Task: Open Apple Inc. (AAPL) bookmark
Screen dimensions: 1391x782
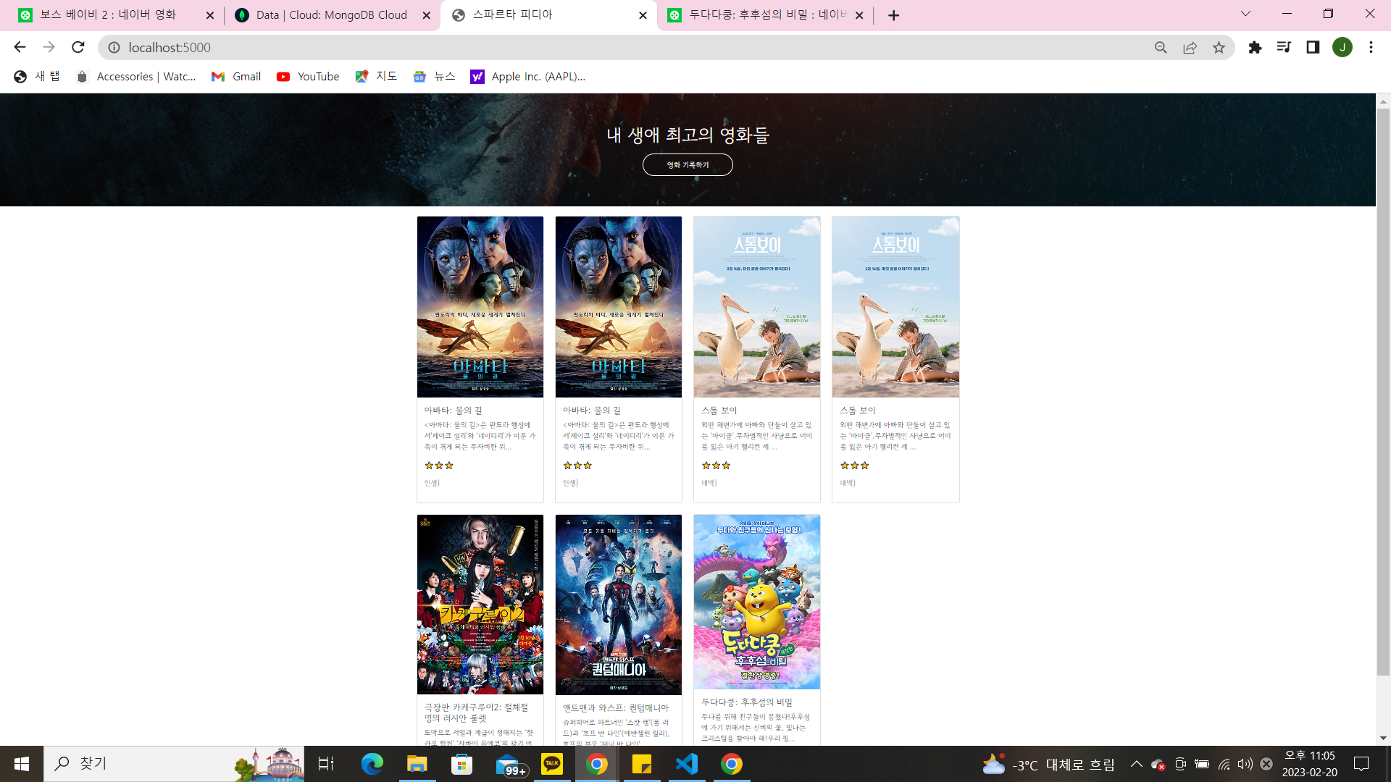Action: [x=527, y=76]
